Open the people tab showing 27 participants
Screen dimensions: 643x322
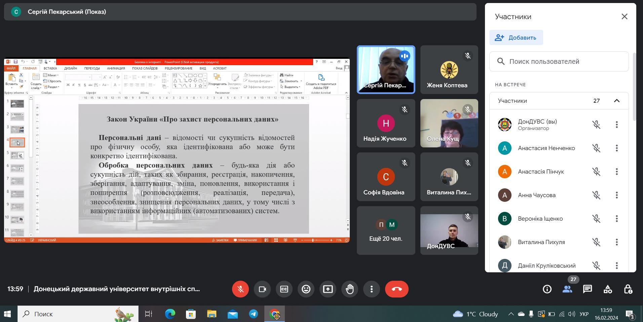pyautogui.click(x=567, y=289)
